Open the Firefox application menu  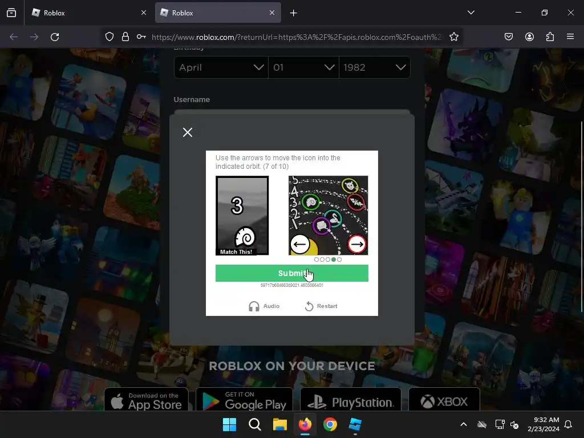coord(570,37)
